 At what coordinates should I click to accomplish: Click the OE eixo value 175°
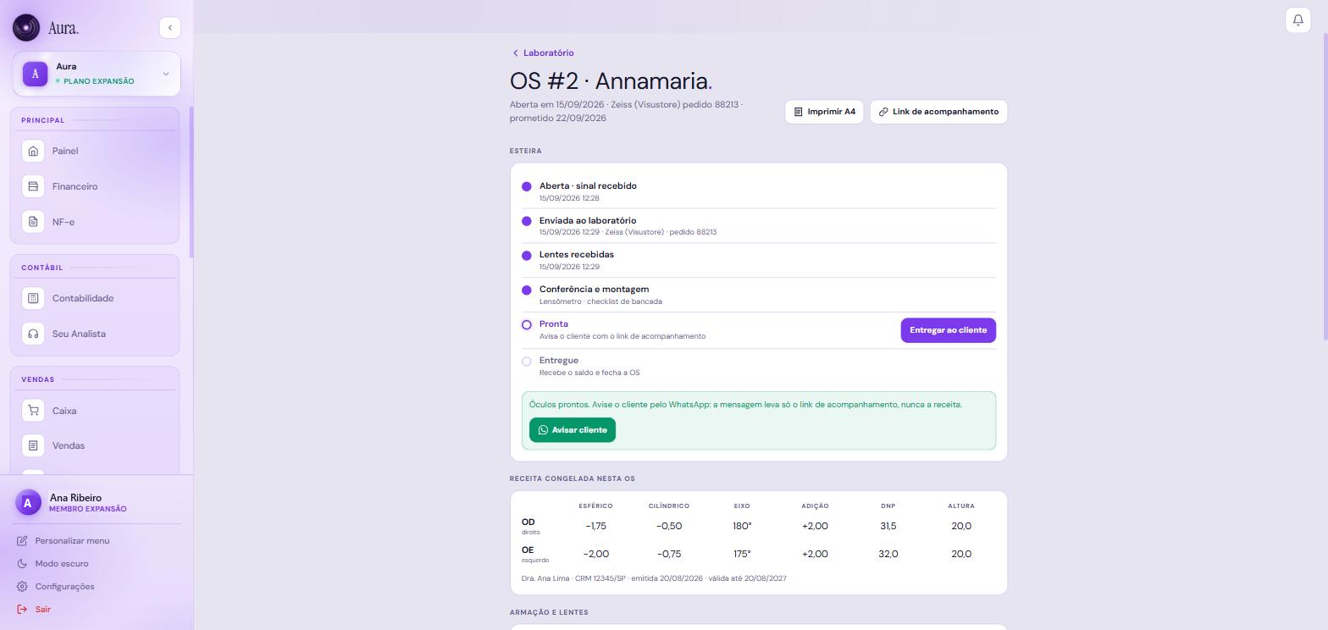tap(742, 554)
